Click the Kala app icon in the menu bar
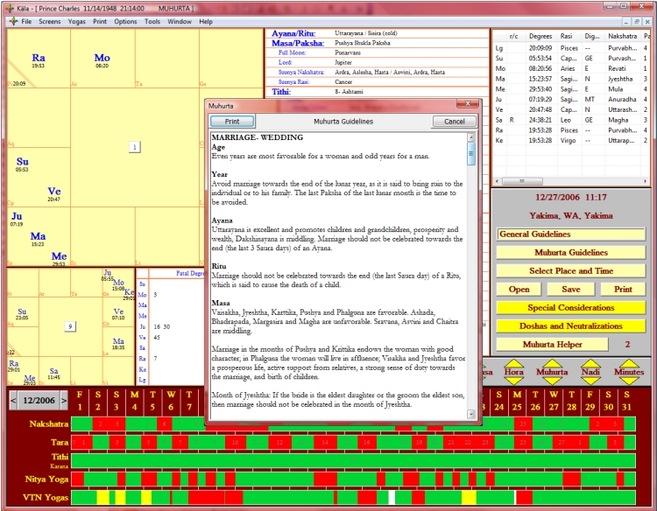The width and height of the screenshot is (657, 511). (13, 21)
